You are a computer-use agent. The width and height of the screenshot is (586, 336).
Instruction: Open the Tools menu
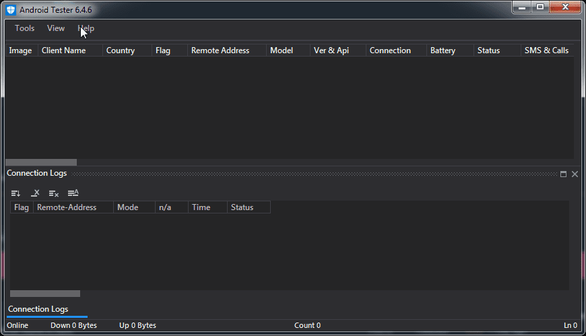(x=25, y=28)
